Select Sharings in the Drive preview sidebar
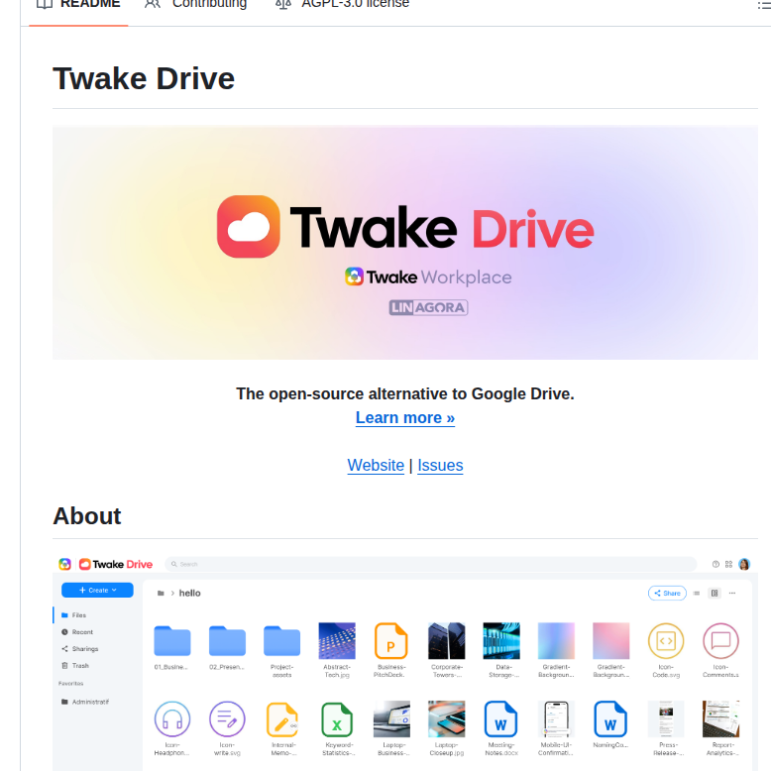Viewport: 771px width, 771px height. [79, 648]
